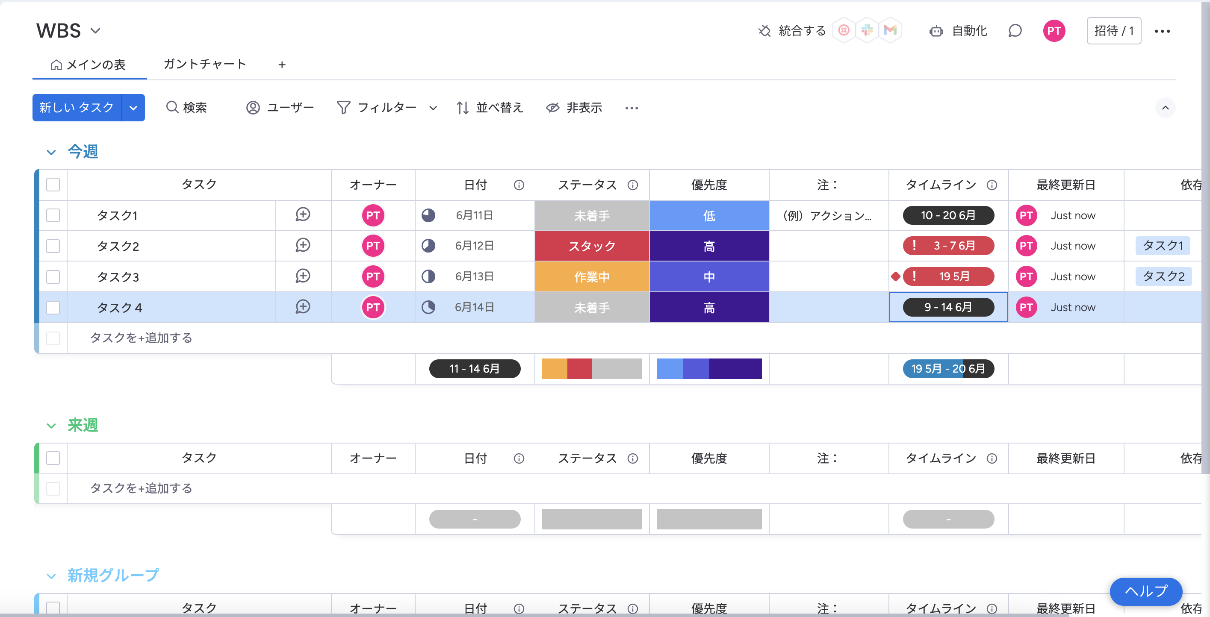This screenshot has width=1210, height=617.
Task: Open the 新しいタスク dropdown arrow
Action: 133,108
